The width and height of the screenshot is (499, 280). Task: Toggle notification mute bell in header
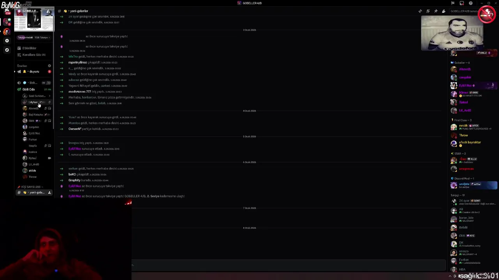(428, 11)
